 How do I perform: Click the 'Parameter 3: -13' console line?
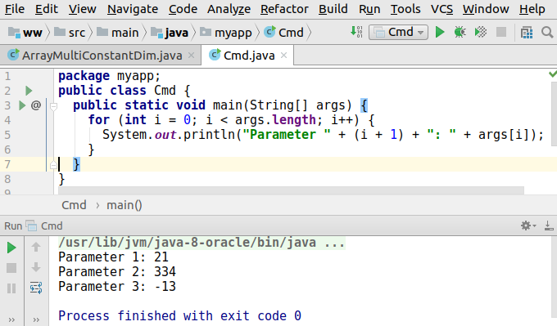coord(117,286)
